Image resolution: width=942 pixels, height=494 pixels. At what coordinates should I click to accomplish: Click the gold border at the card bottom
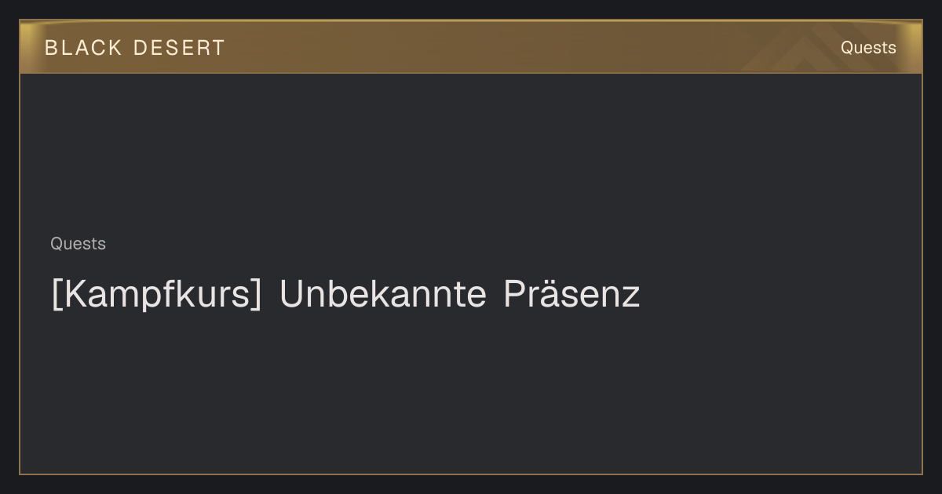point(471,474)
